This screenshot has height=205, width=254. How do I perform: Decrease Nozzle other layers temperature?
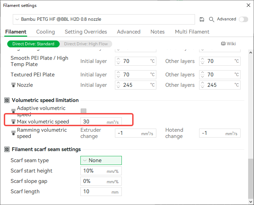point(203,87)
